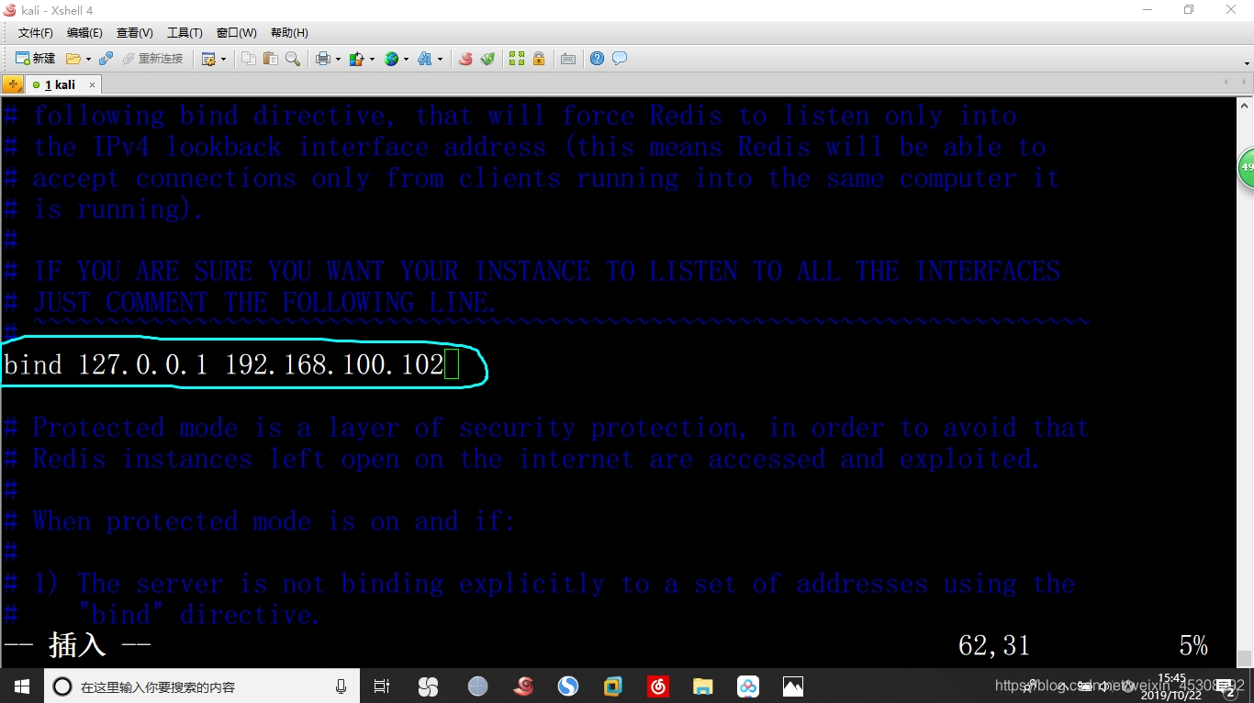
Task: Click the blue help question icon
Action: click(x=597, y=59)
